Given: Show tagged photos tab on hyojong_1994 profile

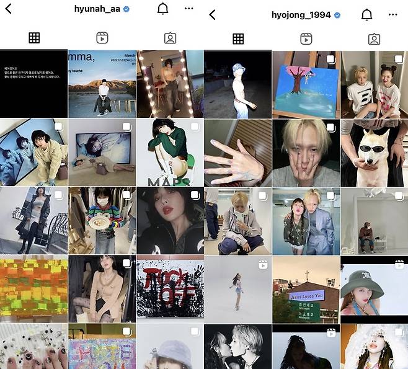Looking at the screenshot, I should coord(374,39).
